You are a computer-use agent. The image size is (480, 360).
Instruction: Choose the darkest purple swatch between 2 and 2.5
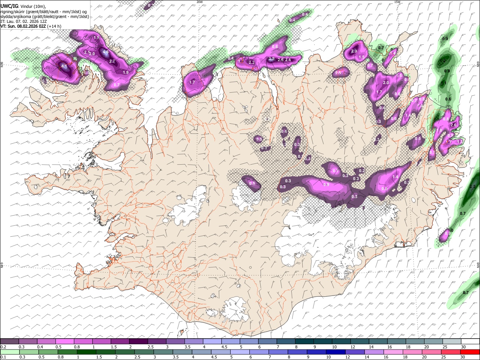[138, 342]
